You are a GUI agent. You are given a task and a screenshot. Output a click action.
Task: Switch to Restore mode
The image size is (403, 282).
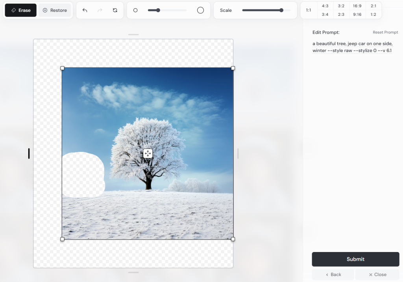click(55, 10)
